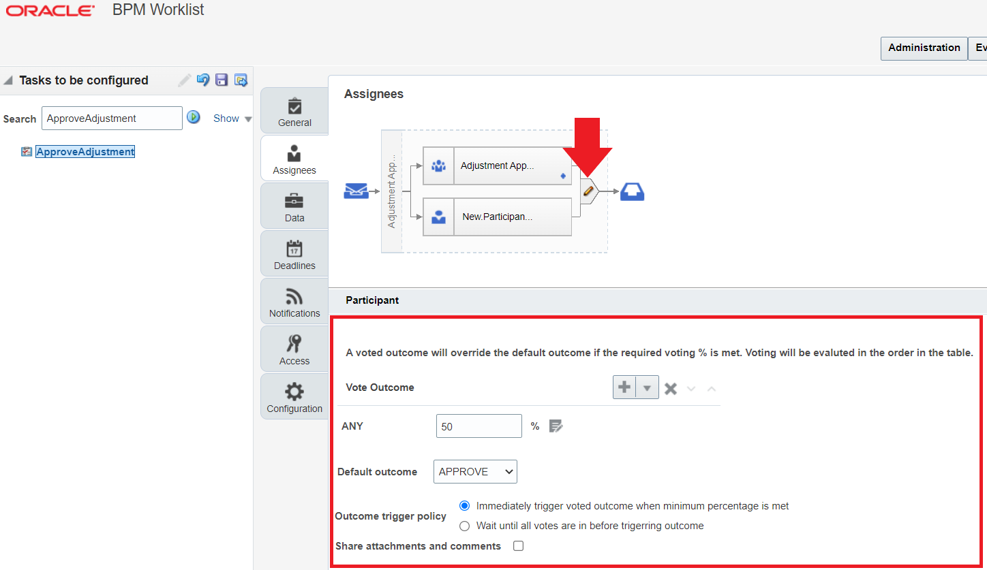This screenshot has width=987, height=570.
Task: Click the Assignees section heading
Action: (x=374, y=94)
